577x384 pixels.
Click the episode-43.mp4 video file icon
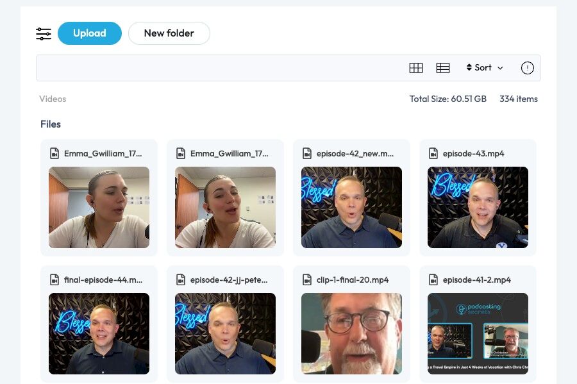tap(433, 153)
